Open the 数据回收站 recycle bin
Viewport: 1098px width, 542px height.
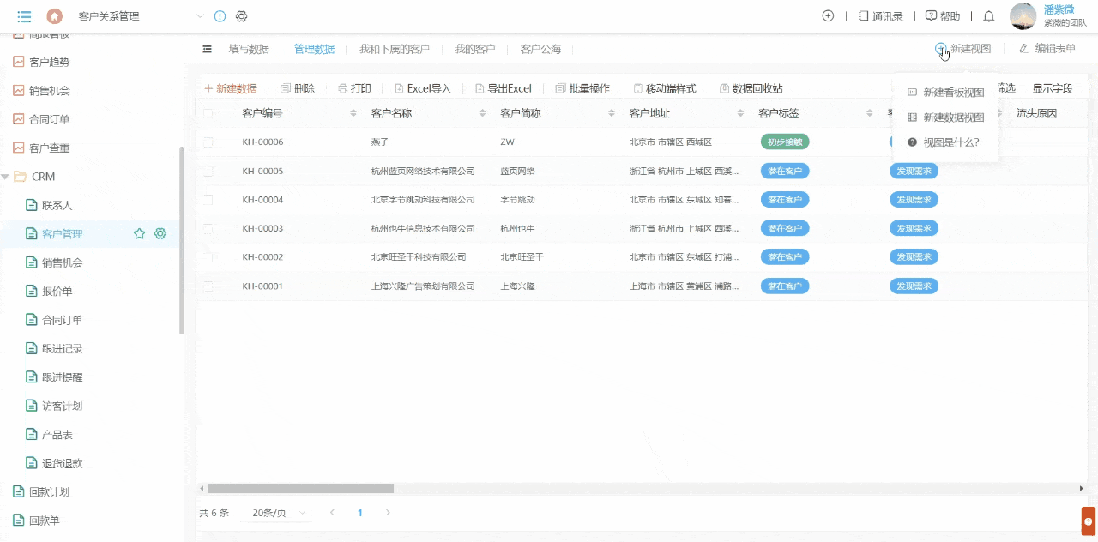click(751, 88)
